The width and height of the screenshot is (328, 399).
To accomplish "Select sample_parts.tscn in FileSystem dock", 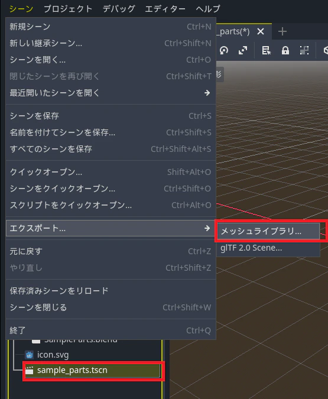I will click(93, 370).
